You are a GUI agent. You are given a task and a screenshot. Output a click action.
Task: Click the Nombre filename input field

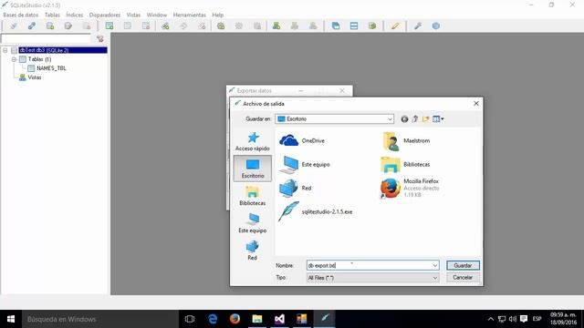pyautogui.click(x=373, y=265)
